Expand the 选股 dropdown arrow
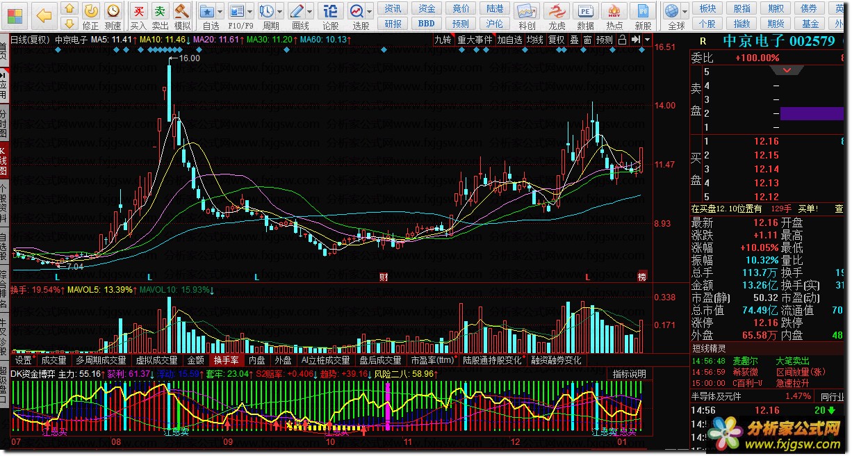852x456 pixels. tap(371, 13)
